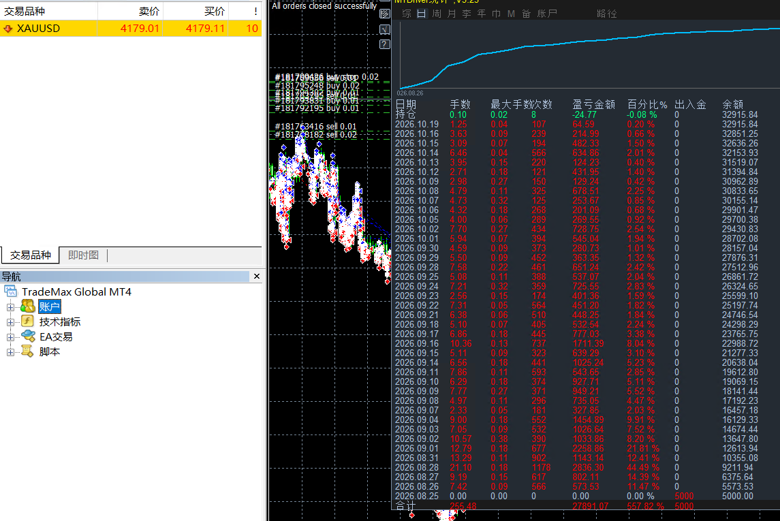
Task: Close the 导航 navigator panel
Action: point(257,277)
